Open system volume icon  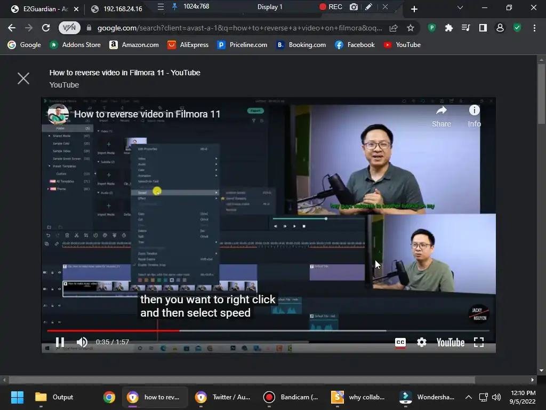(496, 397)
